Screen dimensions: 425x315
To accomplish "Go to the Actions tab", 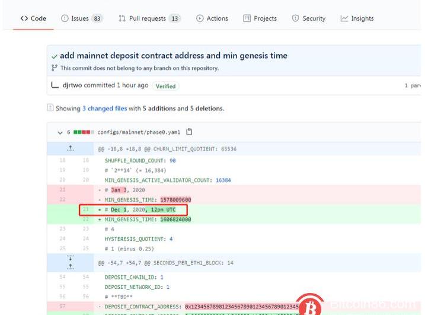I will [x=212, y=18].
